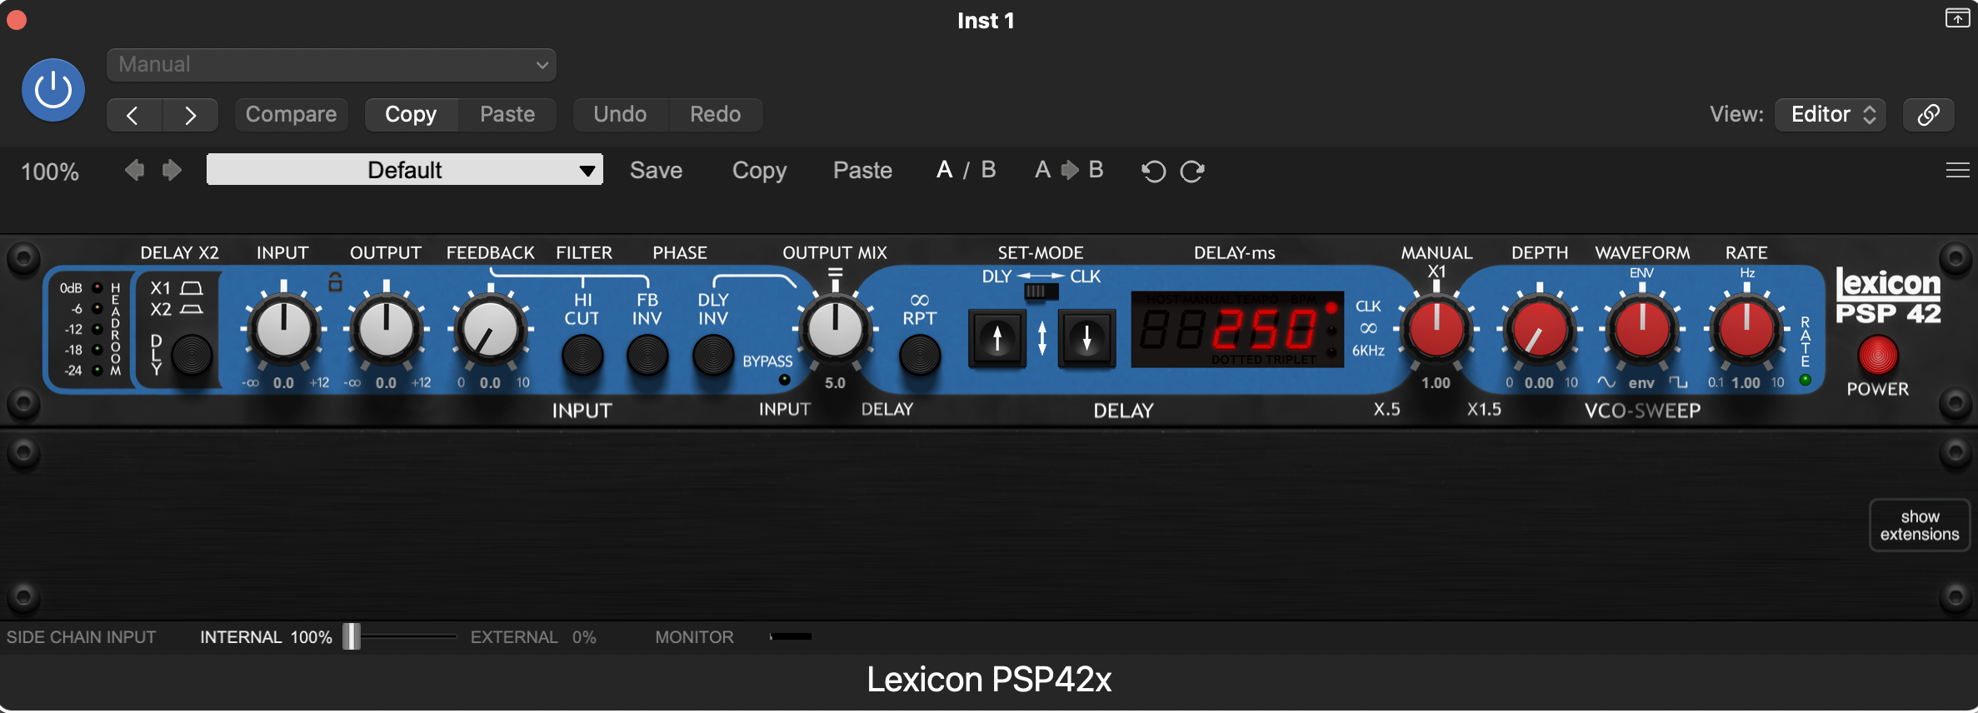Click the delay down arrow button

click(1086, 338)
